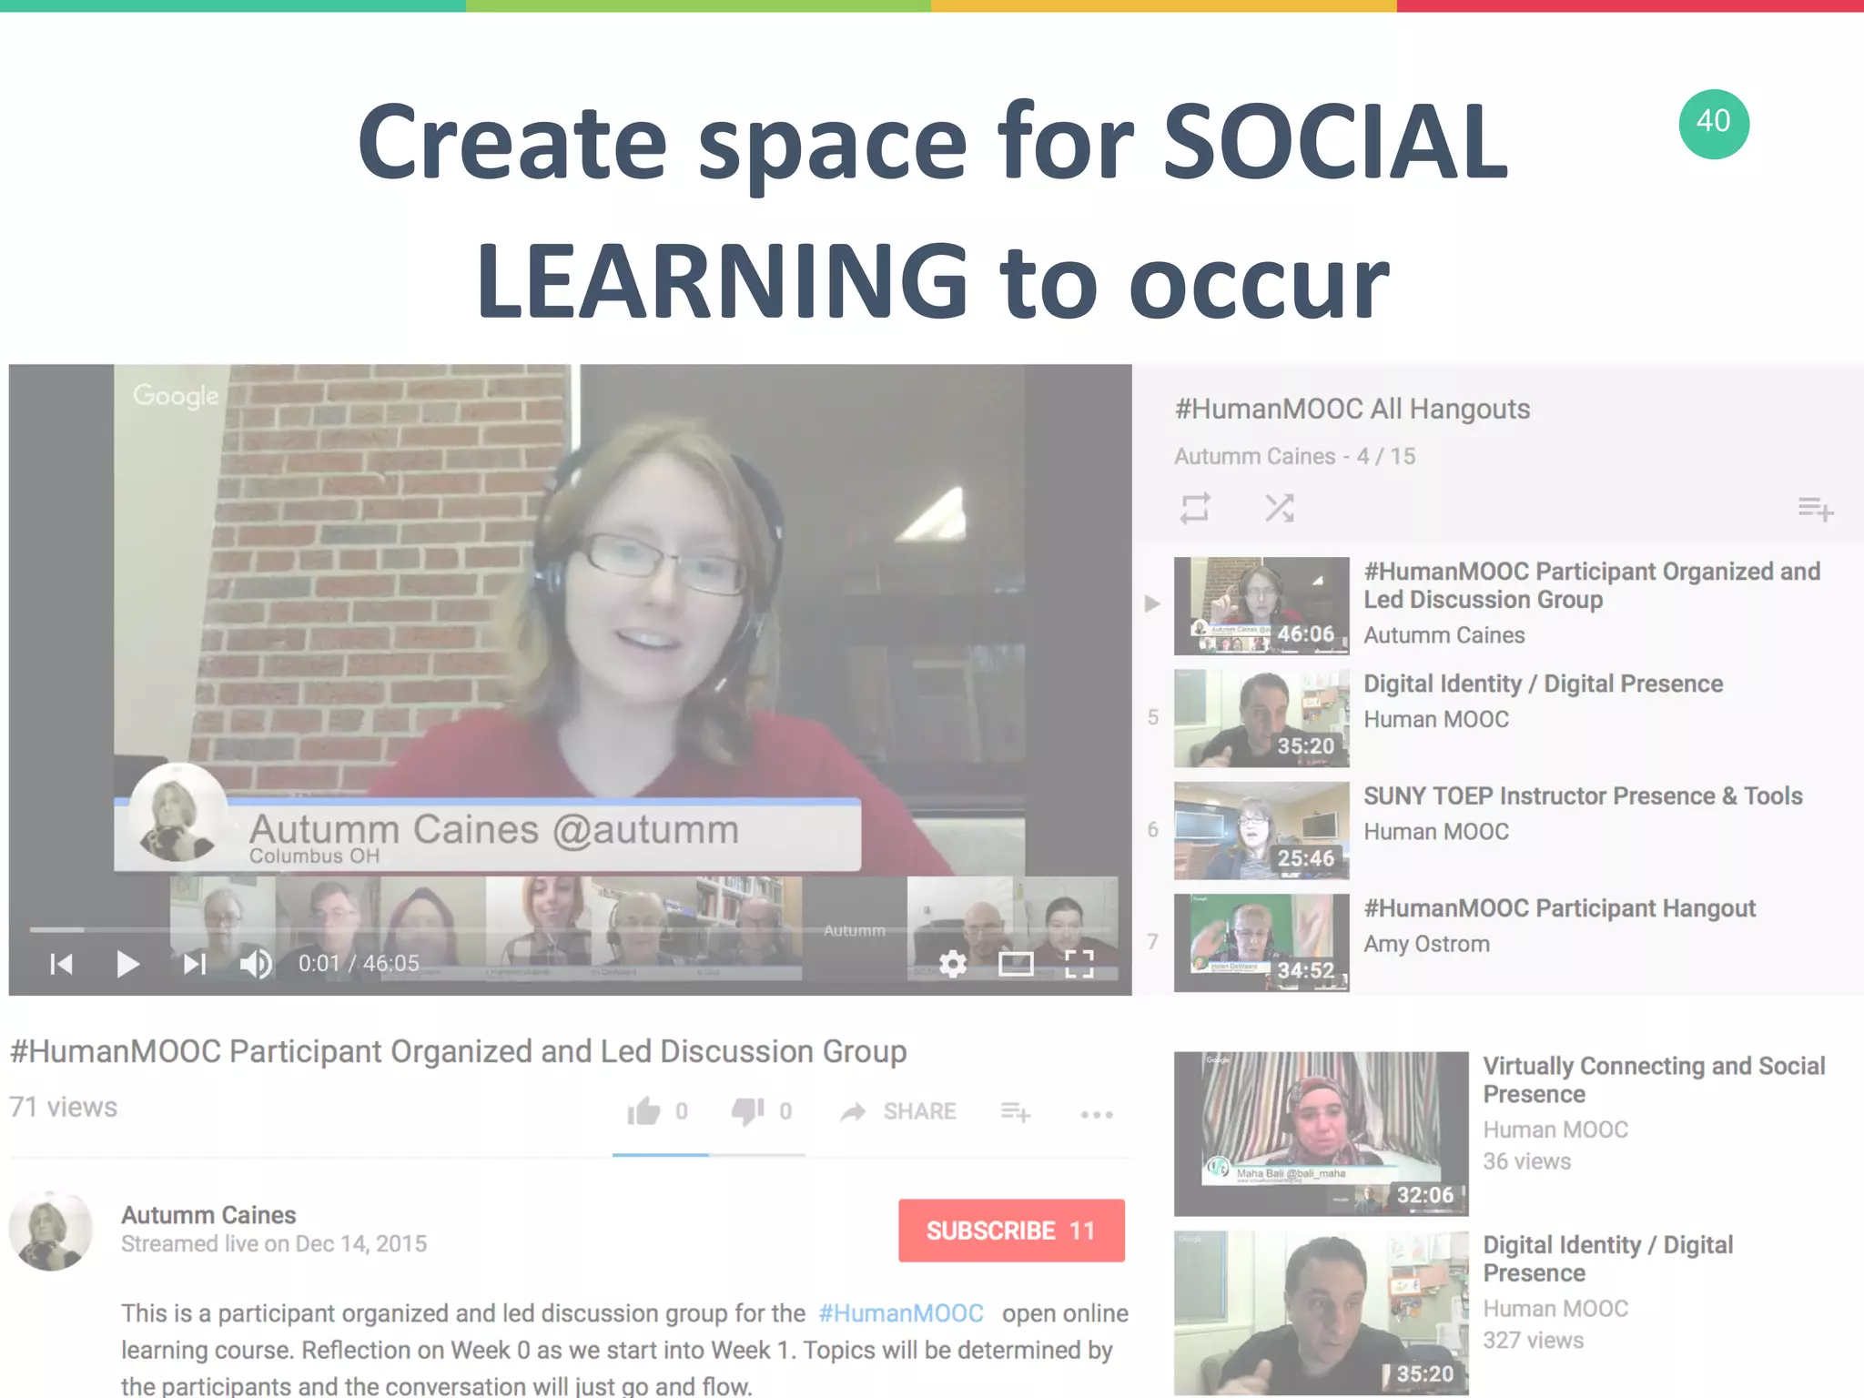Click Autumm Caines - 4 / 15 playlist subtitle
1864x1398 pixels.
coord(1294,456)
